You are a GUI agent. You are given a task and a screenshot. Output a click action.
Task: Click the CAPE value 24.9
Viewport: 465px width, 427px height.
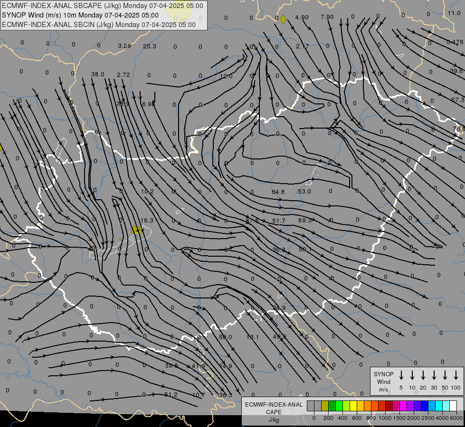tap(279, 308)
